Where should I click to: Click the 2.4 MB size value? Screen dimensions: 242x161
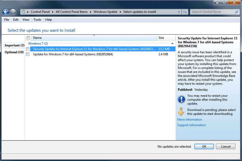coord(163,54)
